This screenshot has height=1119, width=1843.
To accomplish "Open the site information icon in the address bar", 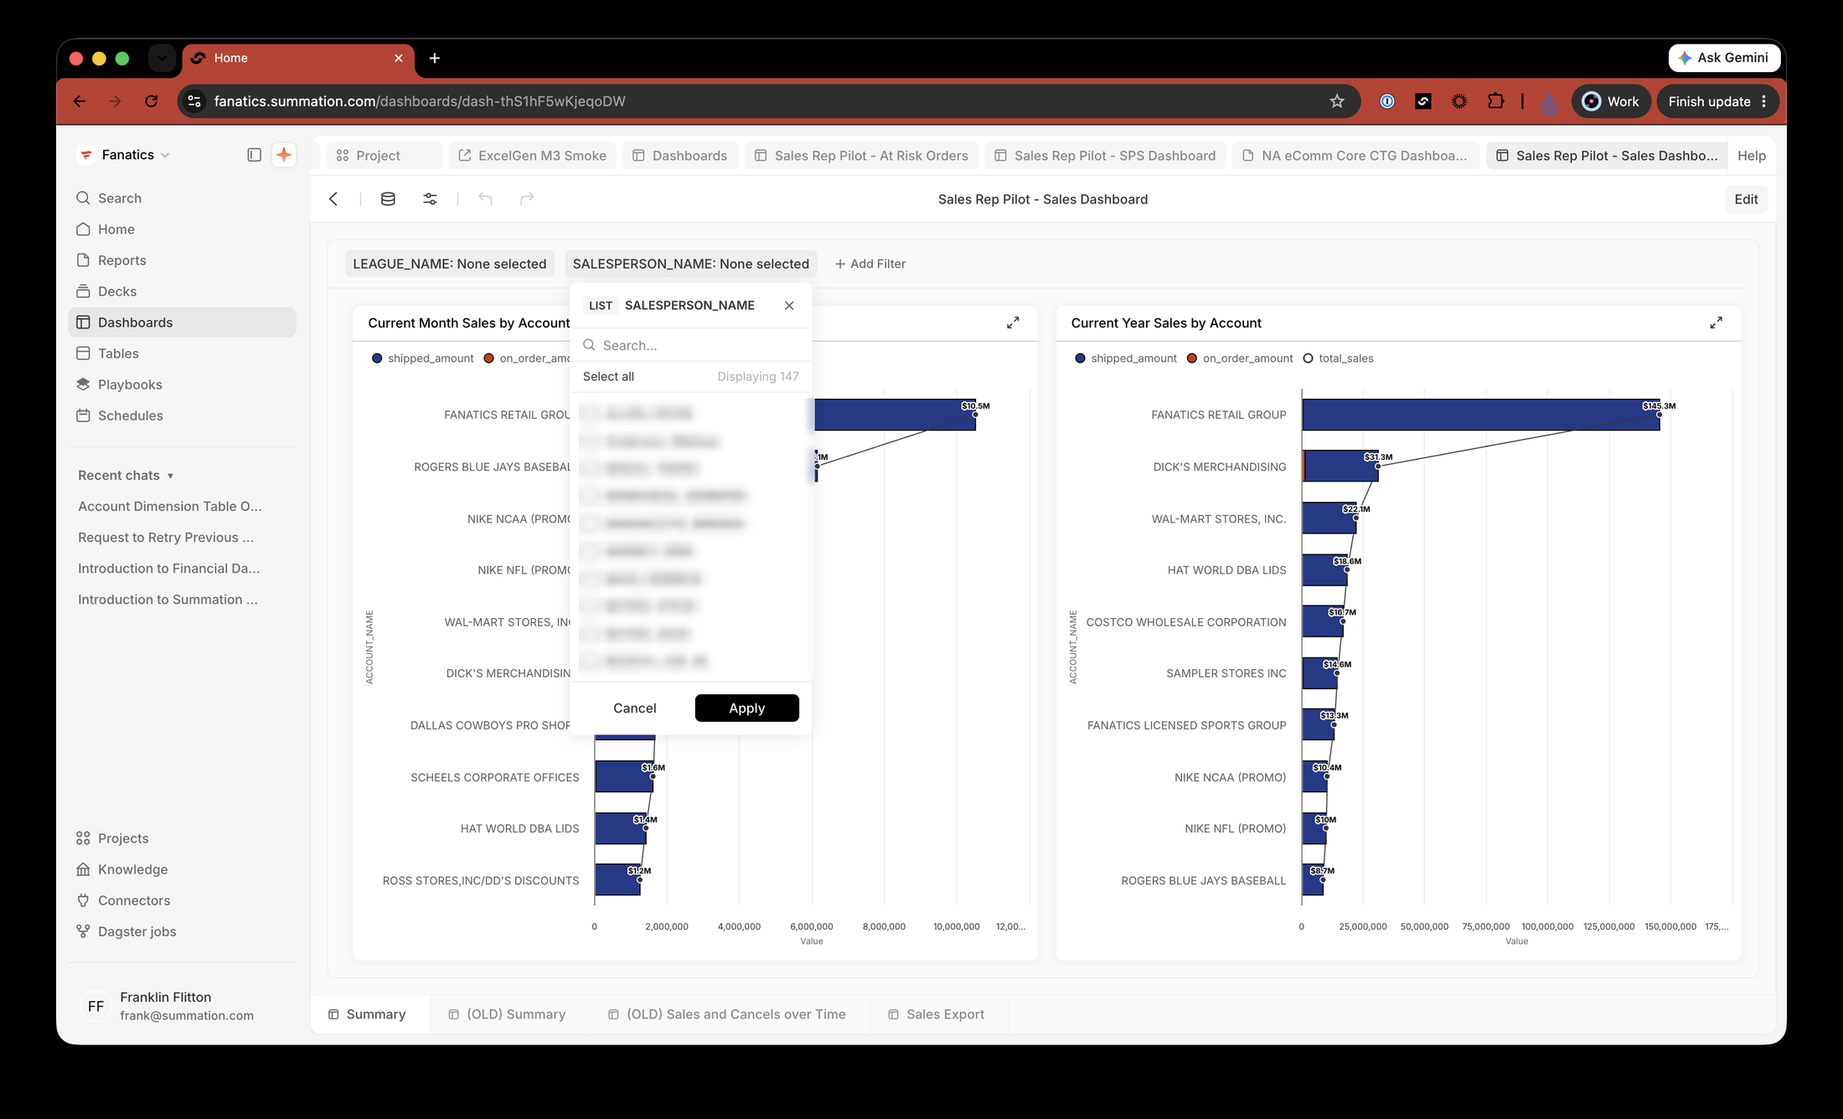I will 194,101.
